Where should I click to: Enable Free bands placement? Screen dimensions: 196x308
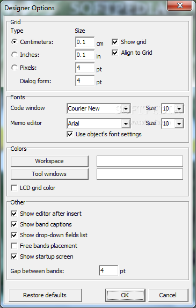click(x=14, y=246)
